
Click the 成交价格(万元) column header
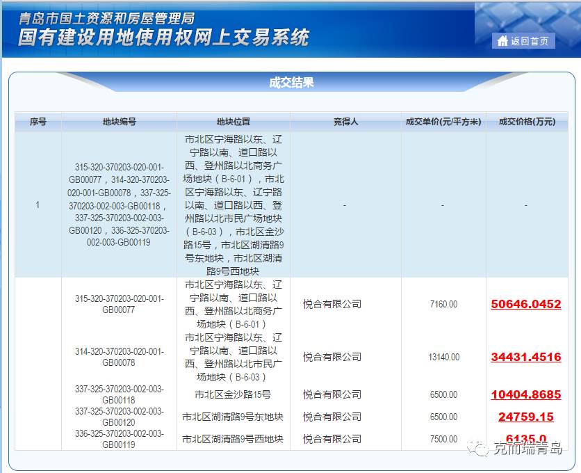pos(527,122)
